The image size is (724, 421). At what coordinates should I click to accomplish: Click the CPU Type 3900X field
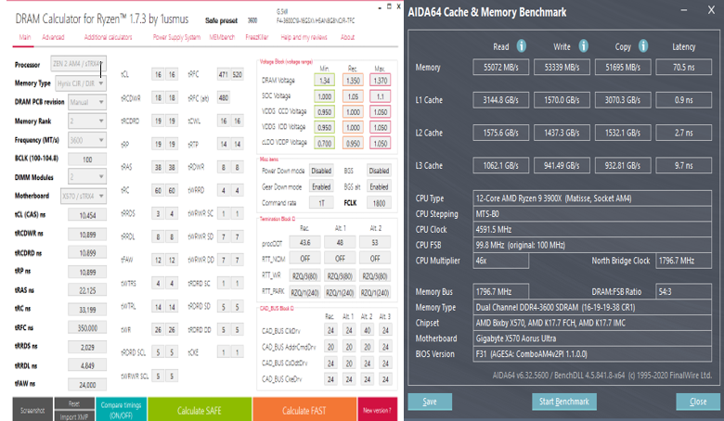tap(592, 198)
